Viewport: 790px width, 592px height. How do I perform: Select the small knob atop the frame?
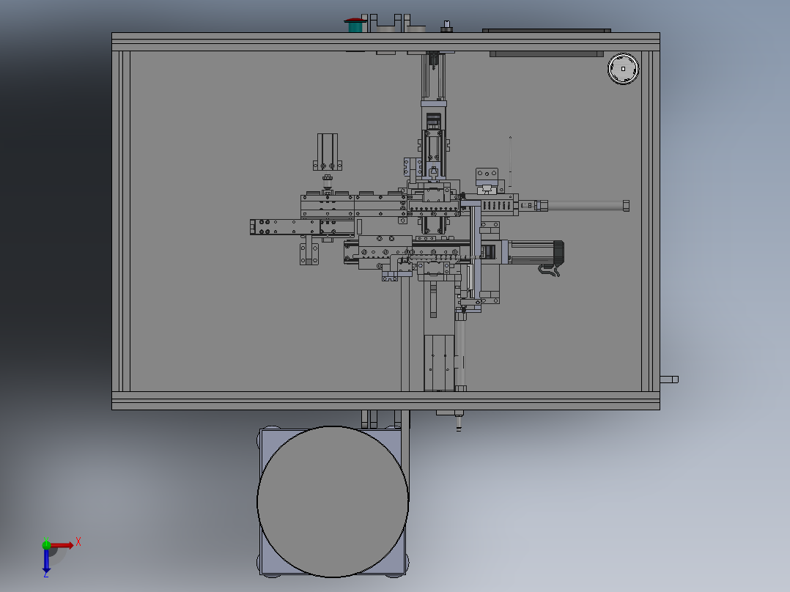446,26
